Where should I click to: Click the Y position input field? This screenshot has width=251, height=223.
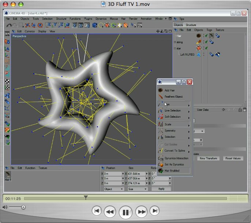point(113,178)
